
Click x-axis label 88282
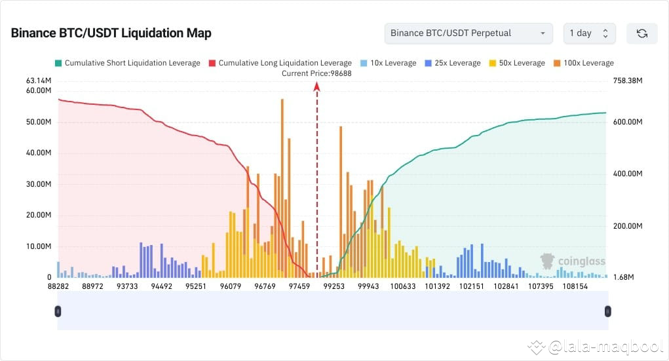pos(58,286)
